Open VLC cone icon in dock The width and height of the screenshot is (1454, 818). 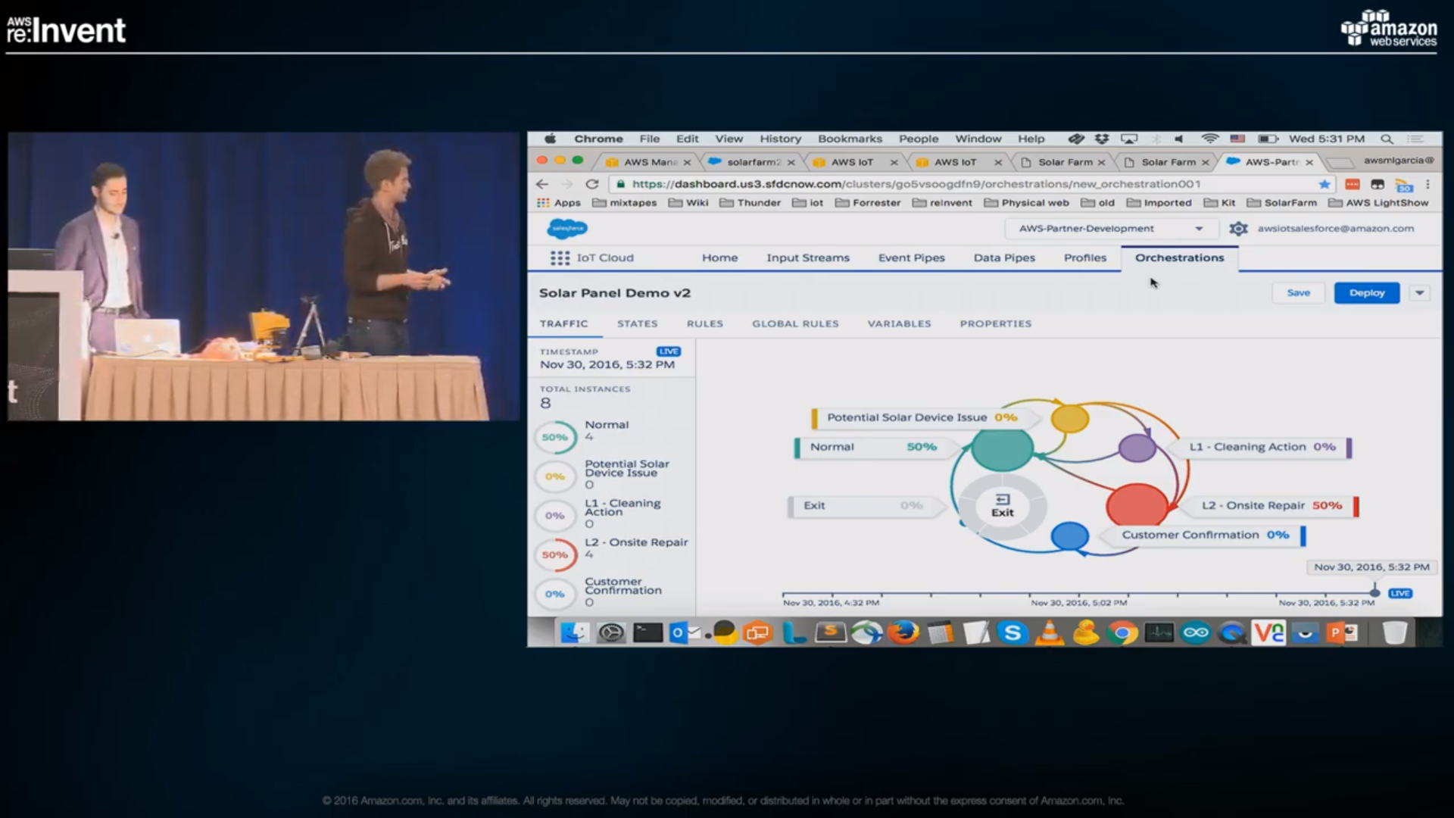[1049, 632]
